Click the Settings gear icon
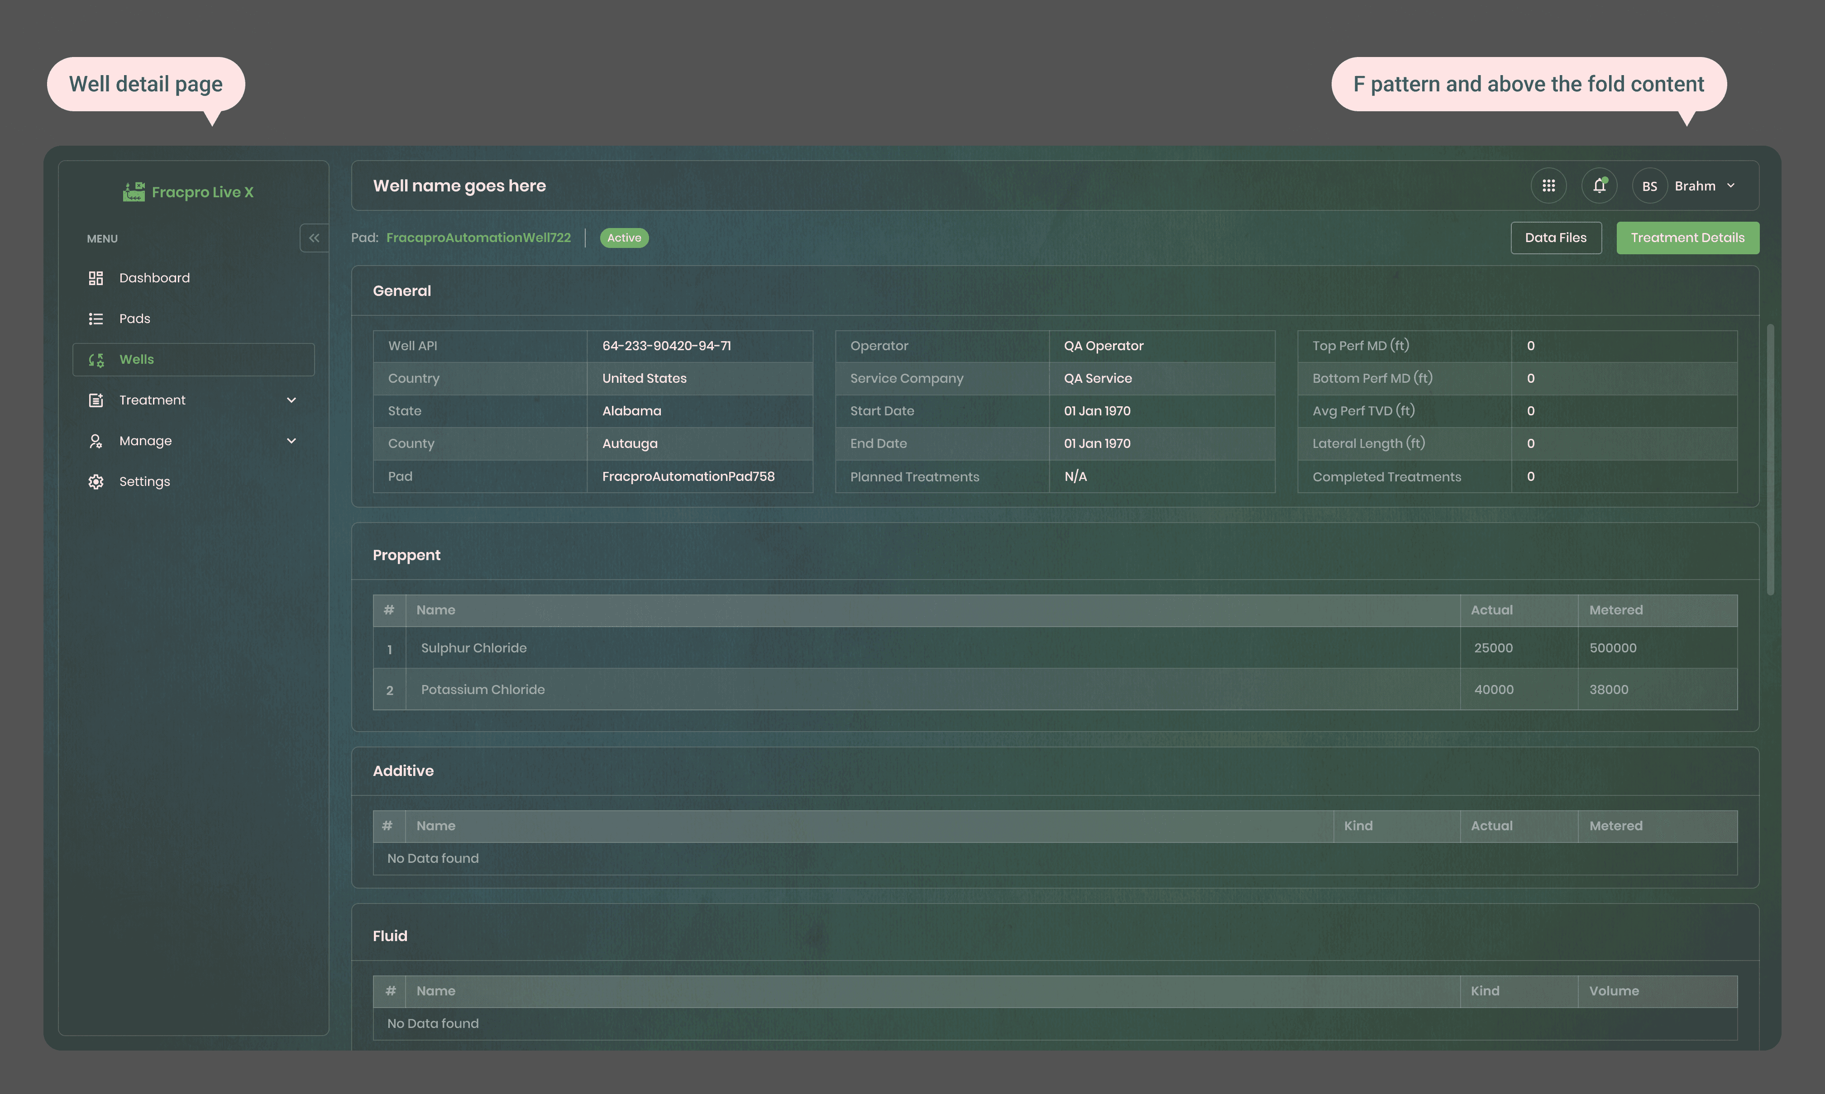Viewport: 1825px width, 1094px height. [96, 481]
